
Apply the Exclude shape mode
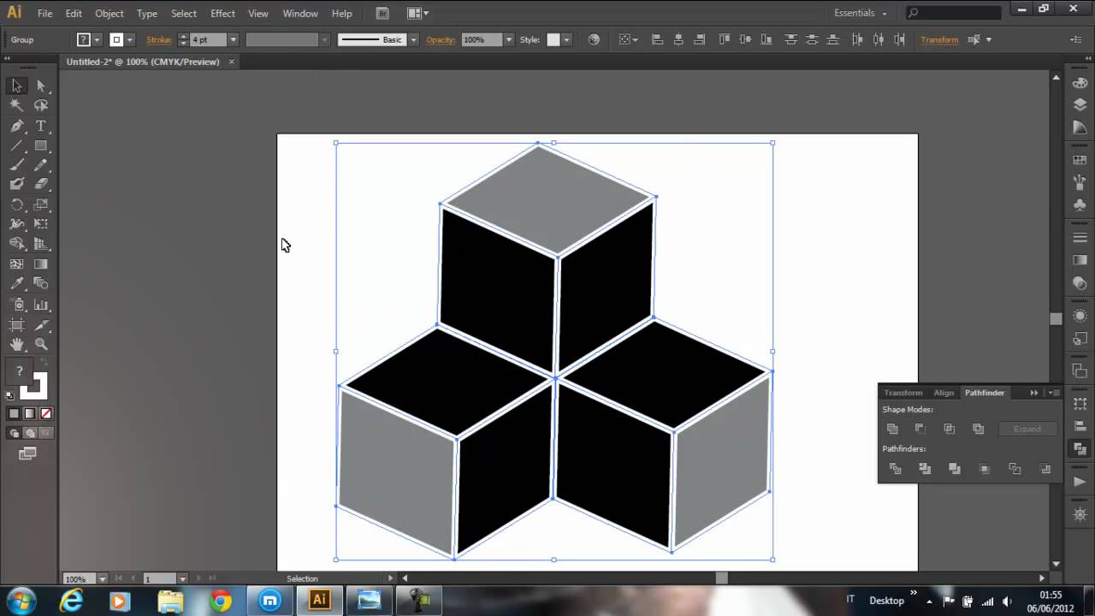click(x=978, y=429)
